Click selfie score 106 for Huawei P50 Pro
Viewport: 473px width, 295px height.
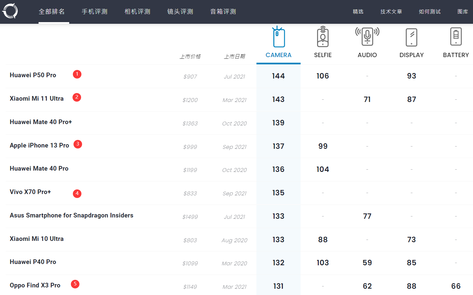click(323, 76)
